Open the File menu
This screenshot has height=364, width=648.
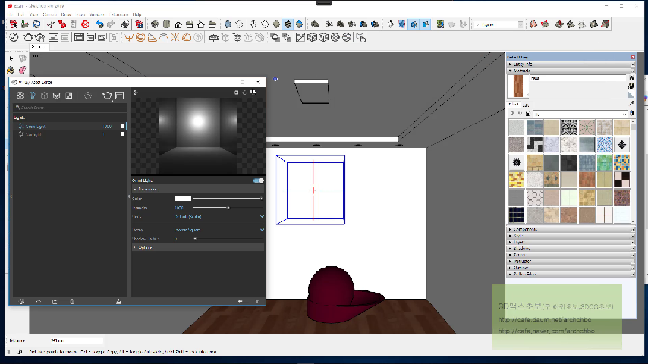click(10, 14)
